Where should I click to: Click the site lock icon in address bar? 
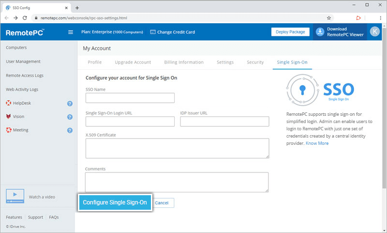(x=36, y=18)
